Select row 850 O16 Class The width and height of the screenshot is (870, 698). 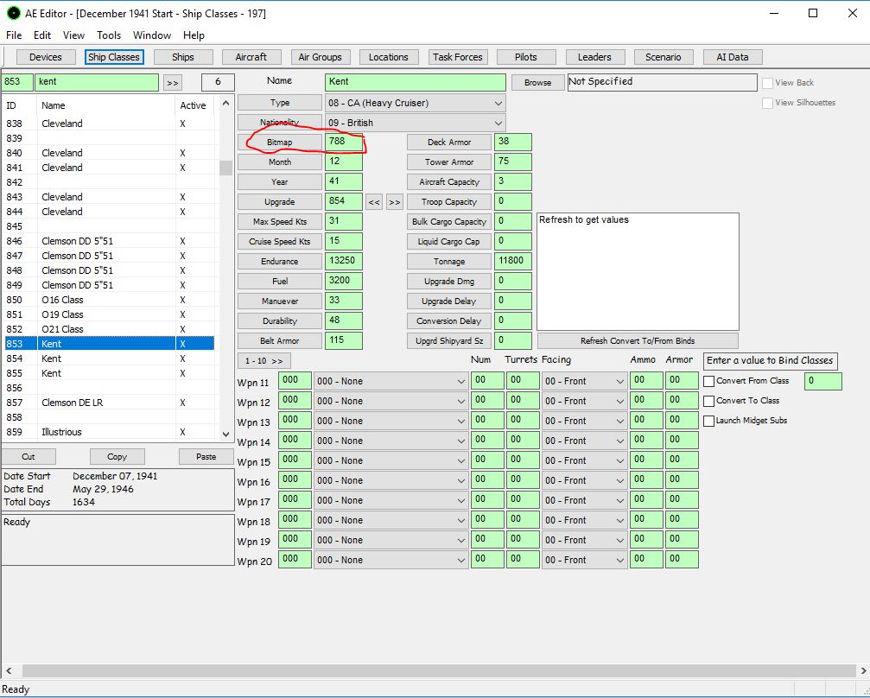(110, 300)
